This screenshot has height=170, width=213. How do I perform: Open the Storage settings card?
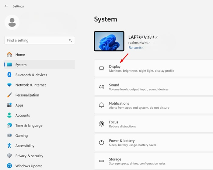[x=154, y=161]
